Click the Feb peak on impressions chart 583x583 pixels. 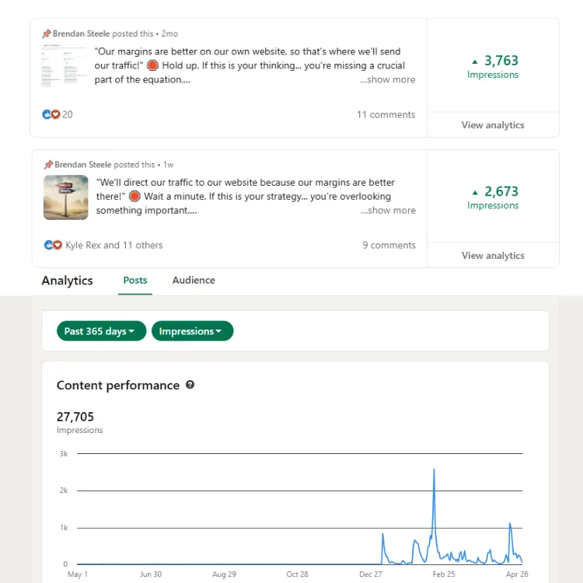434,470
